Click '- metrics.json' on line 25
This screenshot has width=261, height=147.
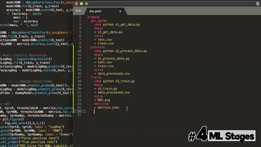(x=106, y=108)
